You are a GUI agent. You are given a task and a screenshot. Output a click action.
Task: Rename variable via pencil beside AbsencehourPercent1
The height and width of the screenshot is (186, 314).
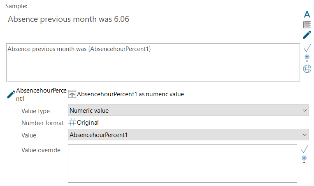point(11,95)
